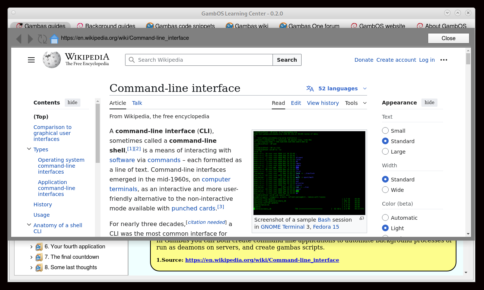Click the Close button of the browser panel
The height and width of the screenshot is (290, 484).
448,38
